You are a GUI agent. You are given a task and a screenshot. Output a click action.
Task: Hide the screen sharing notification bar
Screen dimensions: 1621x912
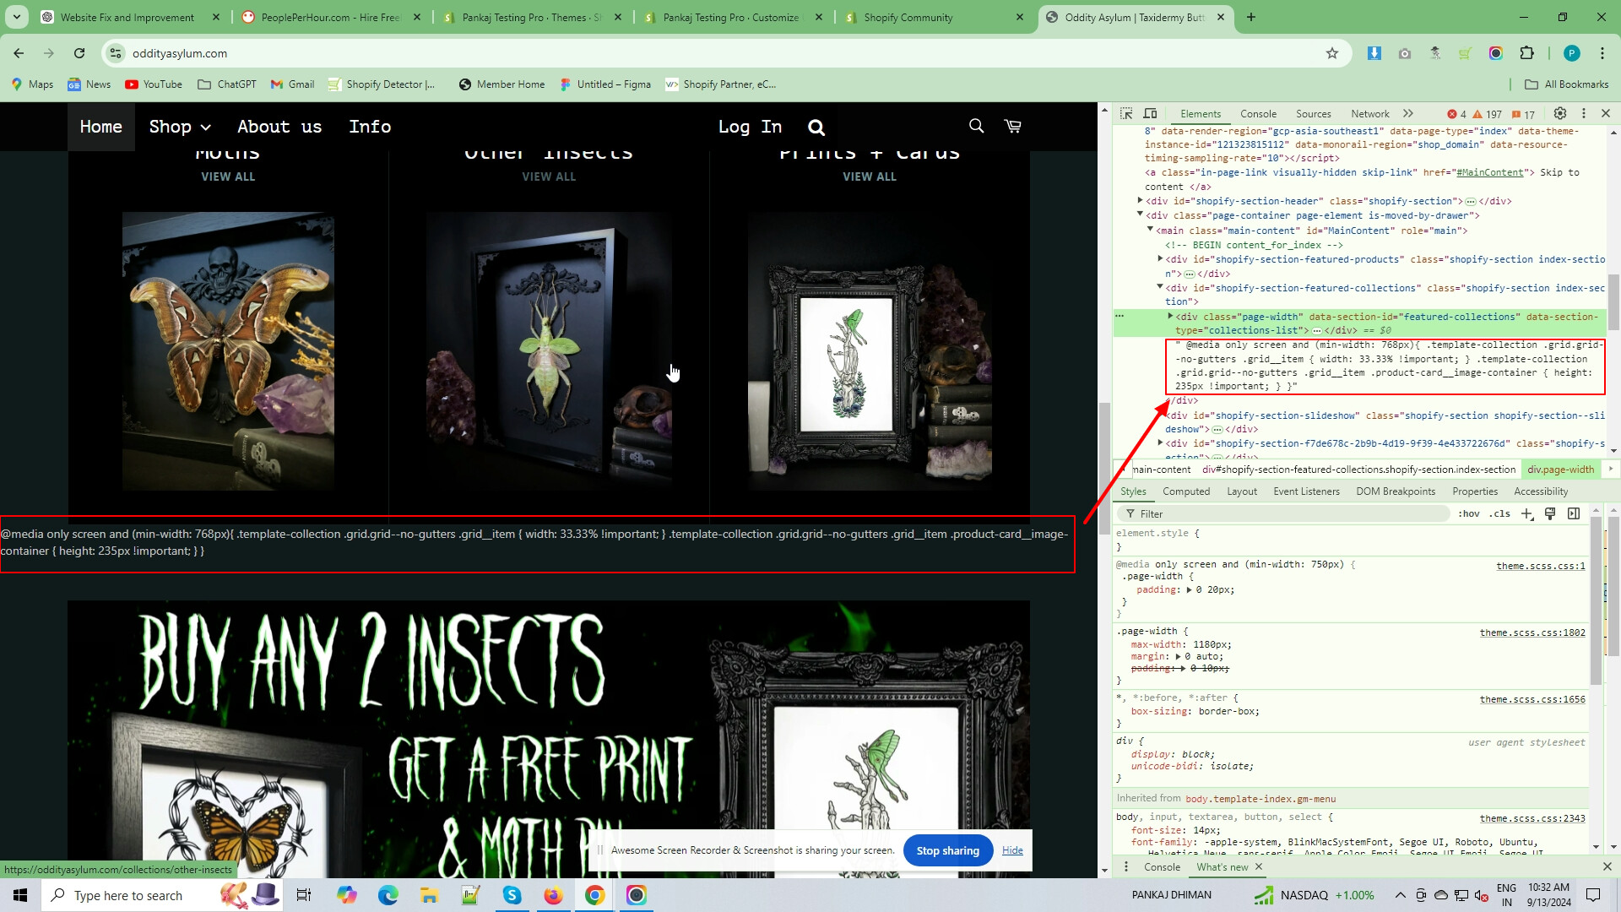[x=1012, y=850]
